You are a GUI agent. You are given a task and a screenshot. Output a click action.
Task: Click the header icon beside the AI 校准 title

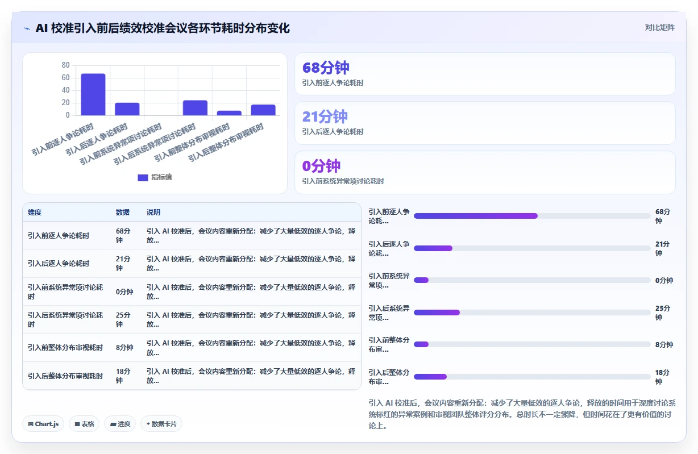[x=27, y=28]
